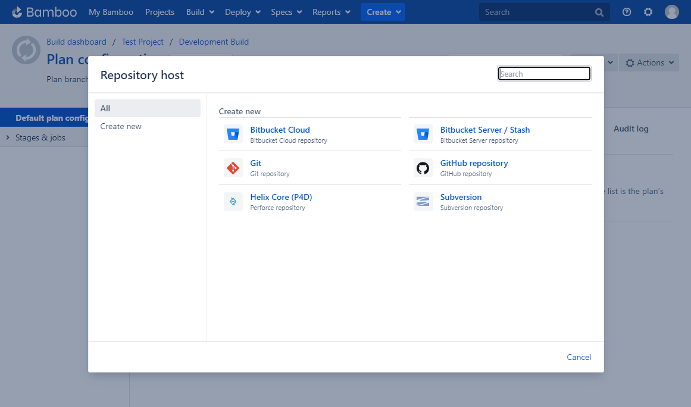Open the Deploy dropdown menu
This screenshot has width=691, height=407.
(x=243, y=12)
